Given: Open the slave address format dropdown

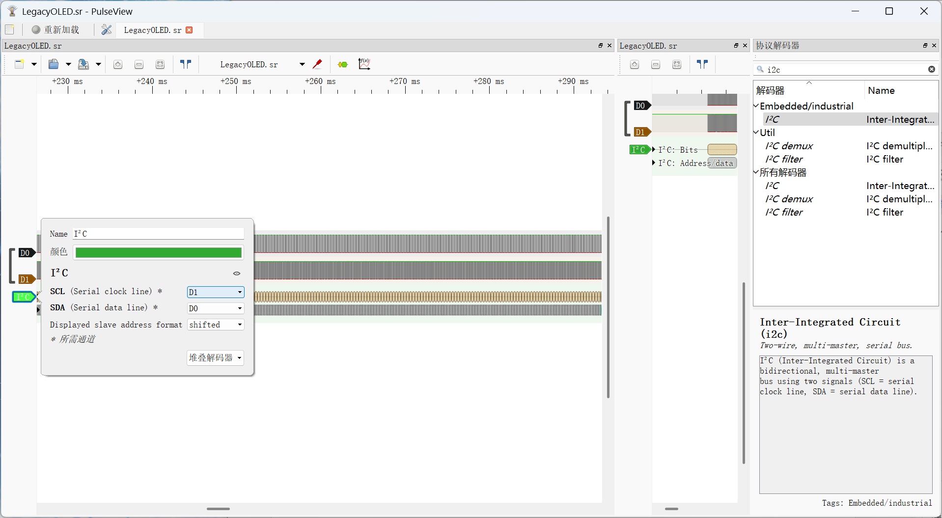Looking at the screenshot, I should click(x=216, y=325).
